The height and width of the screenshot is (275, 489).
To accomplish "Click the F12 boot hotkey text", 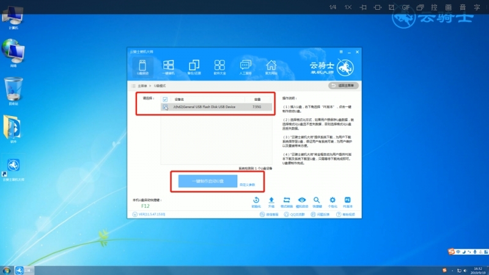I will click(x=145, y=206).
